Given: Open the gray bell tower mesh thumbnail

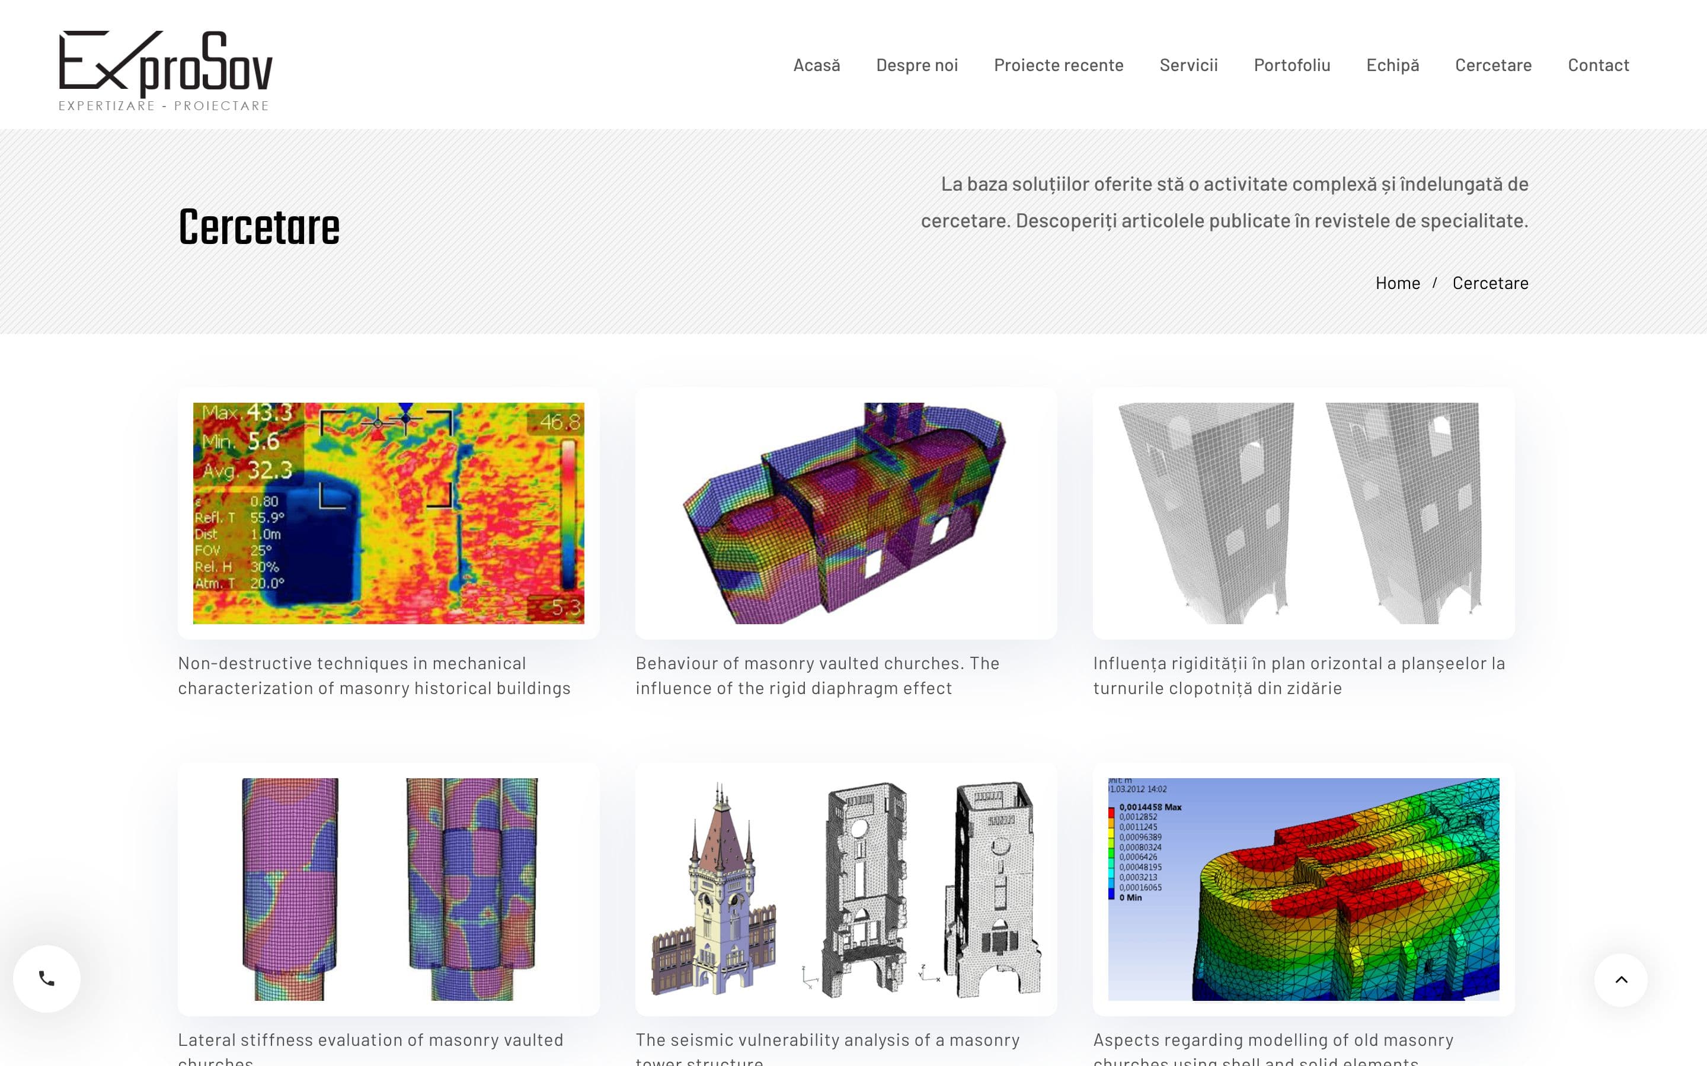Looking at the screenshot, I should point(1303,513).
